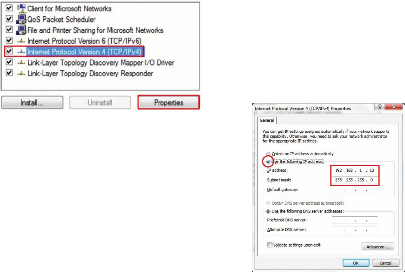Click the Internet Protocol Version 4 icon

(x=21, y=52)
